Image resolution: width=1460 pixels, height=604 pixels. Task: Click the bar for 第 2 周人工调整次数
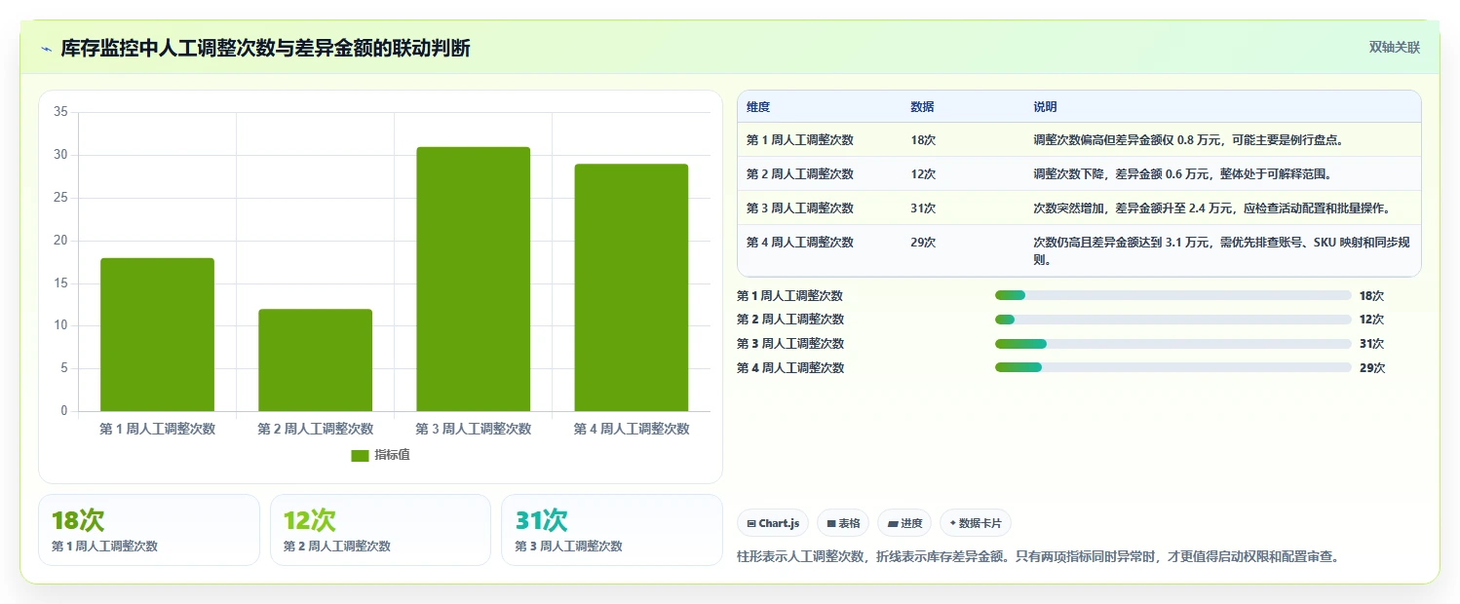pyautogui.click(x=315, y=360)
